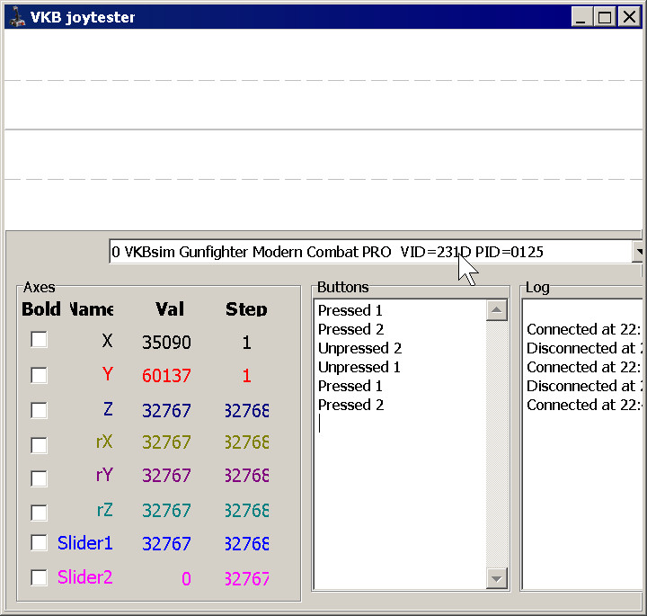The width and height of the screenshot is (647, 616).
Task: Click Y axis value 60137
Action: click(166, 375)
